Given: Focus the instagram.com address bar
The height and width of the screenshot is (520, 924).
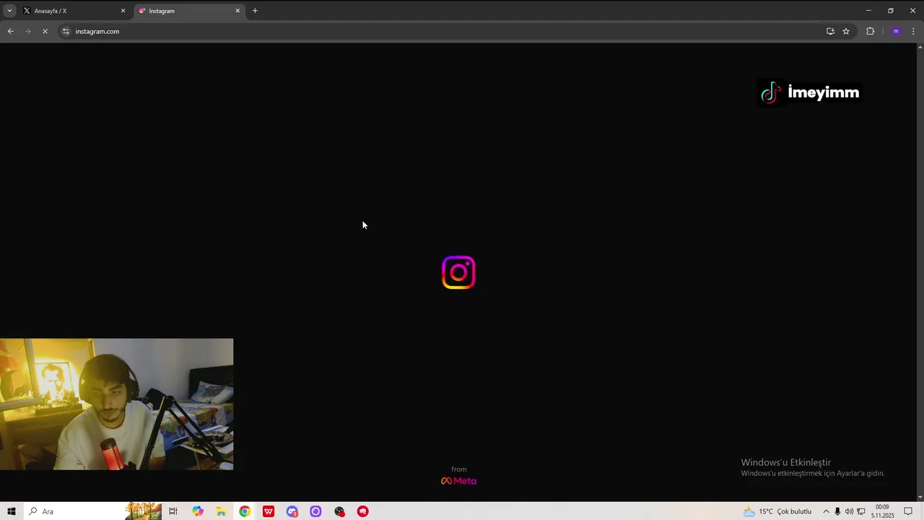Looking at the screenshot, I should pos(440,31).
